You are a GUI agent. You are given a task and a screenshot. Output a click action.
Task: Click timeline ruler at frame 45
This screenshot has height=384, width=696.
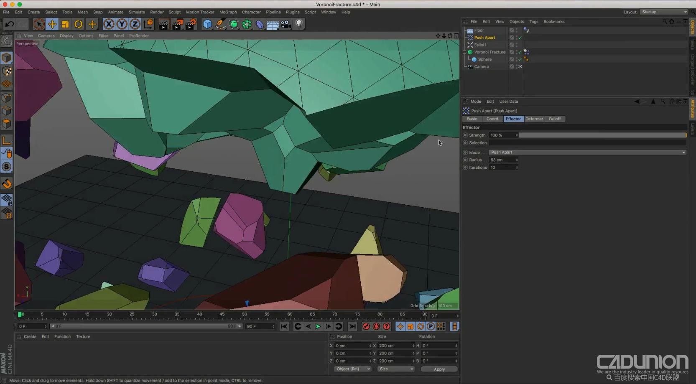tap(222, 314)
